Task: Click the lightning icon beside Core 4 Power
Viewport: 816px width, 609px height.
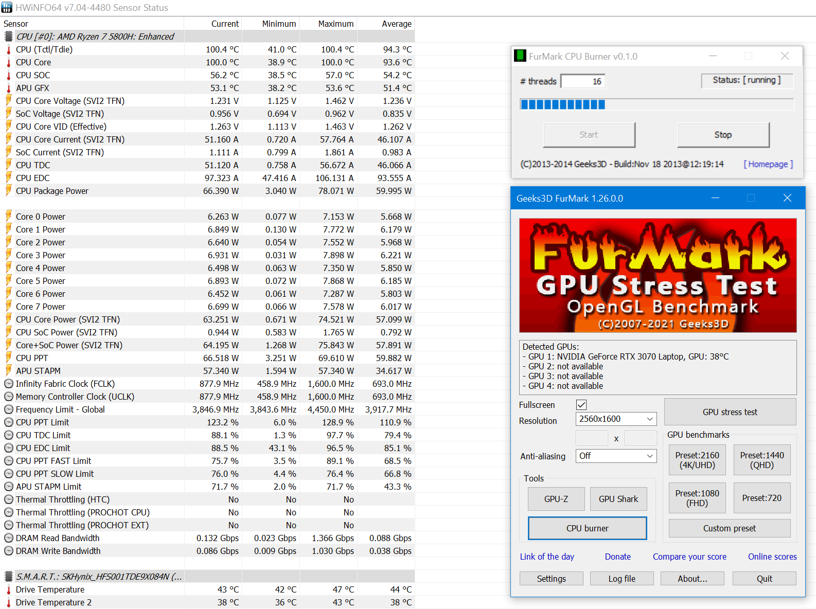Action: tap(8, 267)
